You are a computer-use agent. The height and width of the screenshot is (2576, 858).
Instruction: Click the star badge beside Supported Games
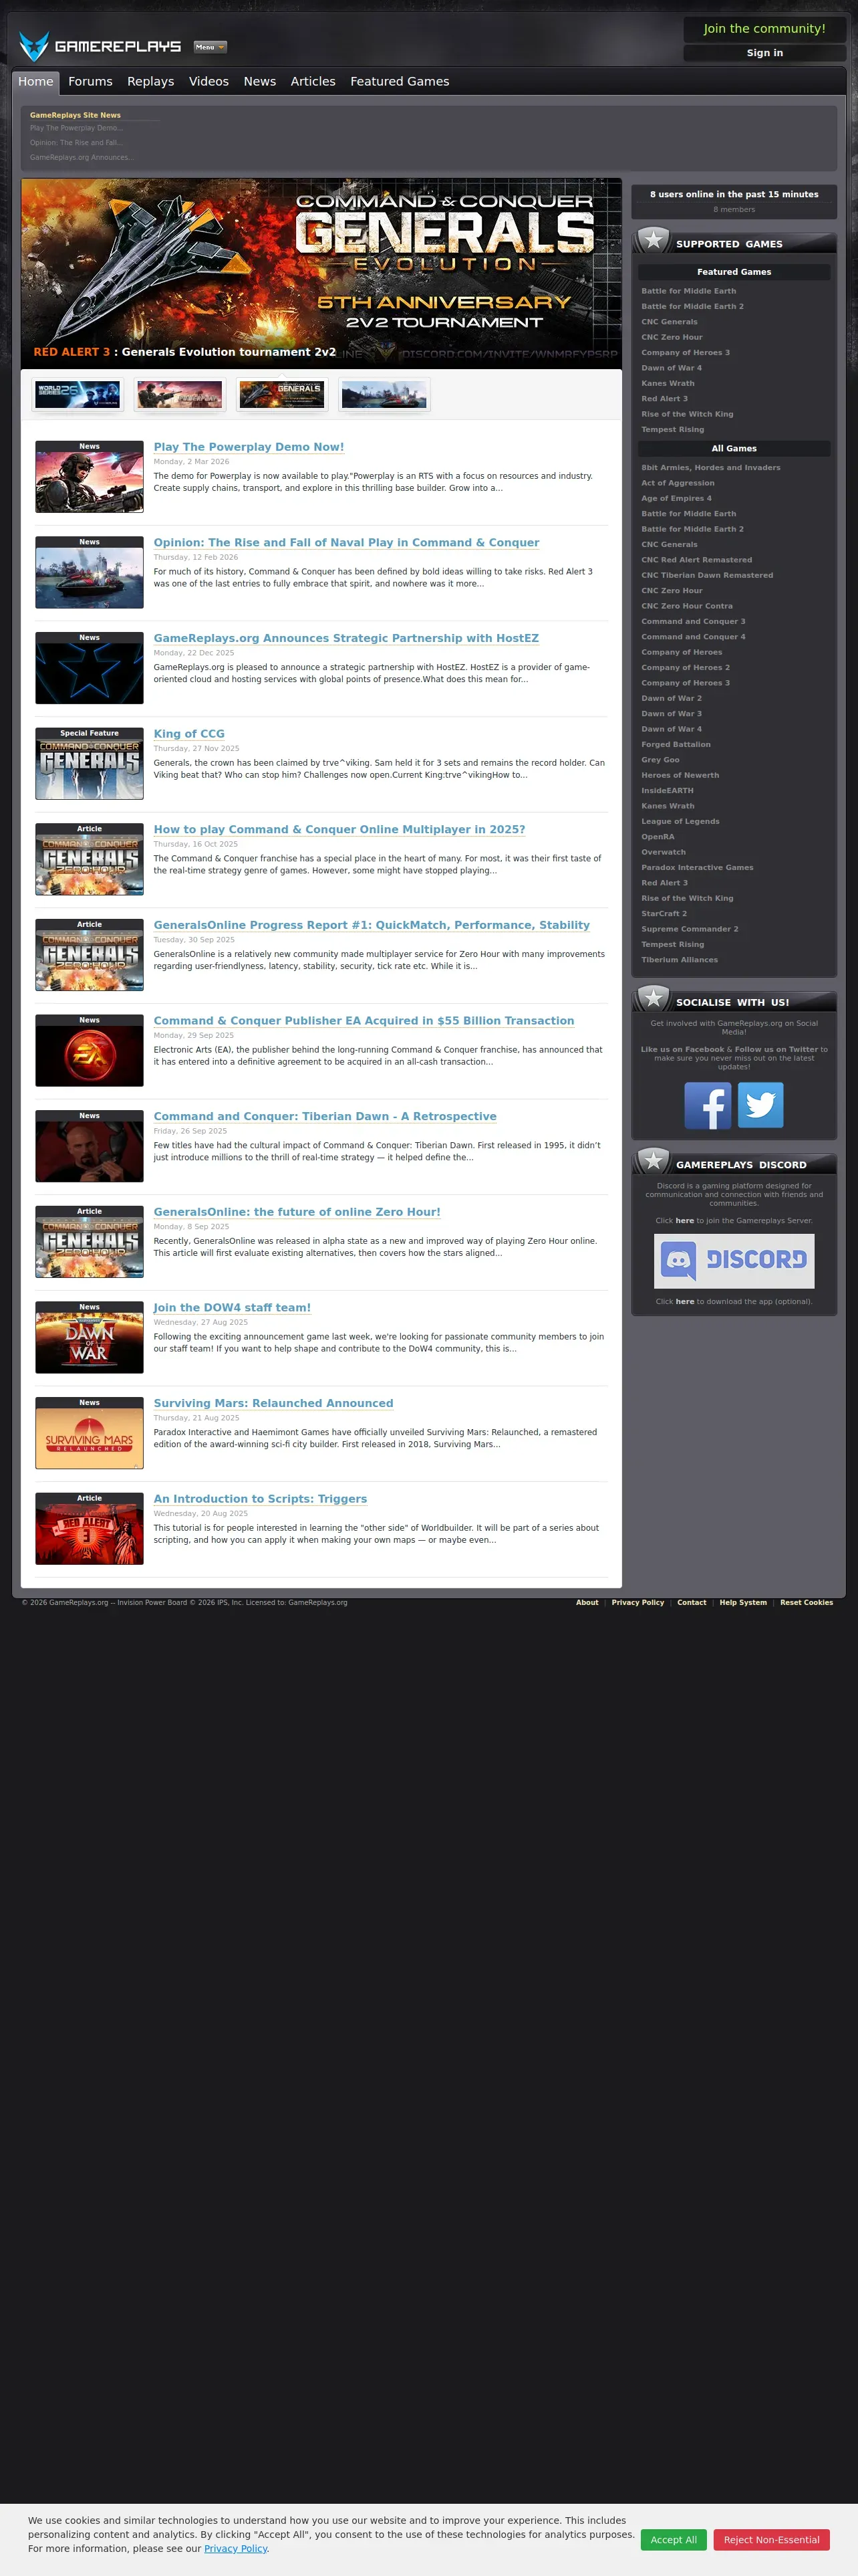654,240
